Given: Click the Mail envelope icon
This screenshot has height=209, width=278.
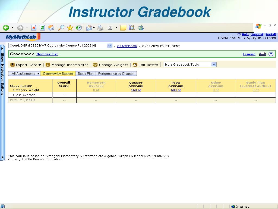Looking at the screenshot, I should pos(89,28).
